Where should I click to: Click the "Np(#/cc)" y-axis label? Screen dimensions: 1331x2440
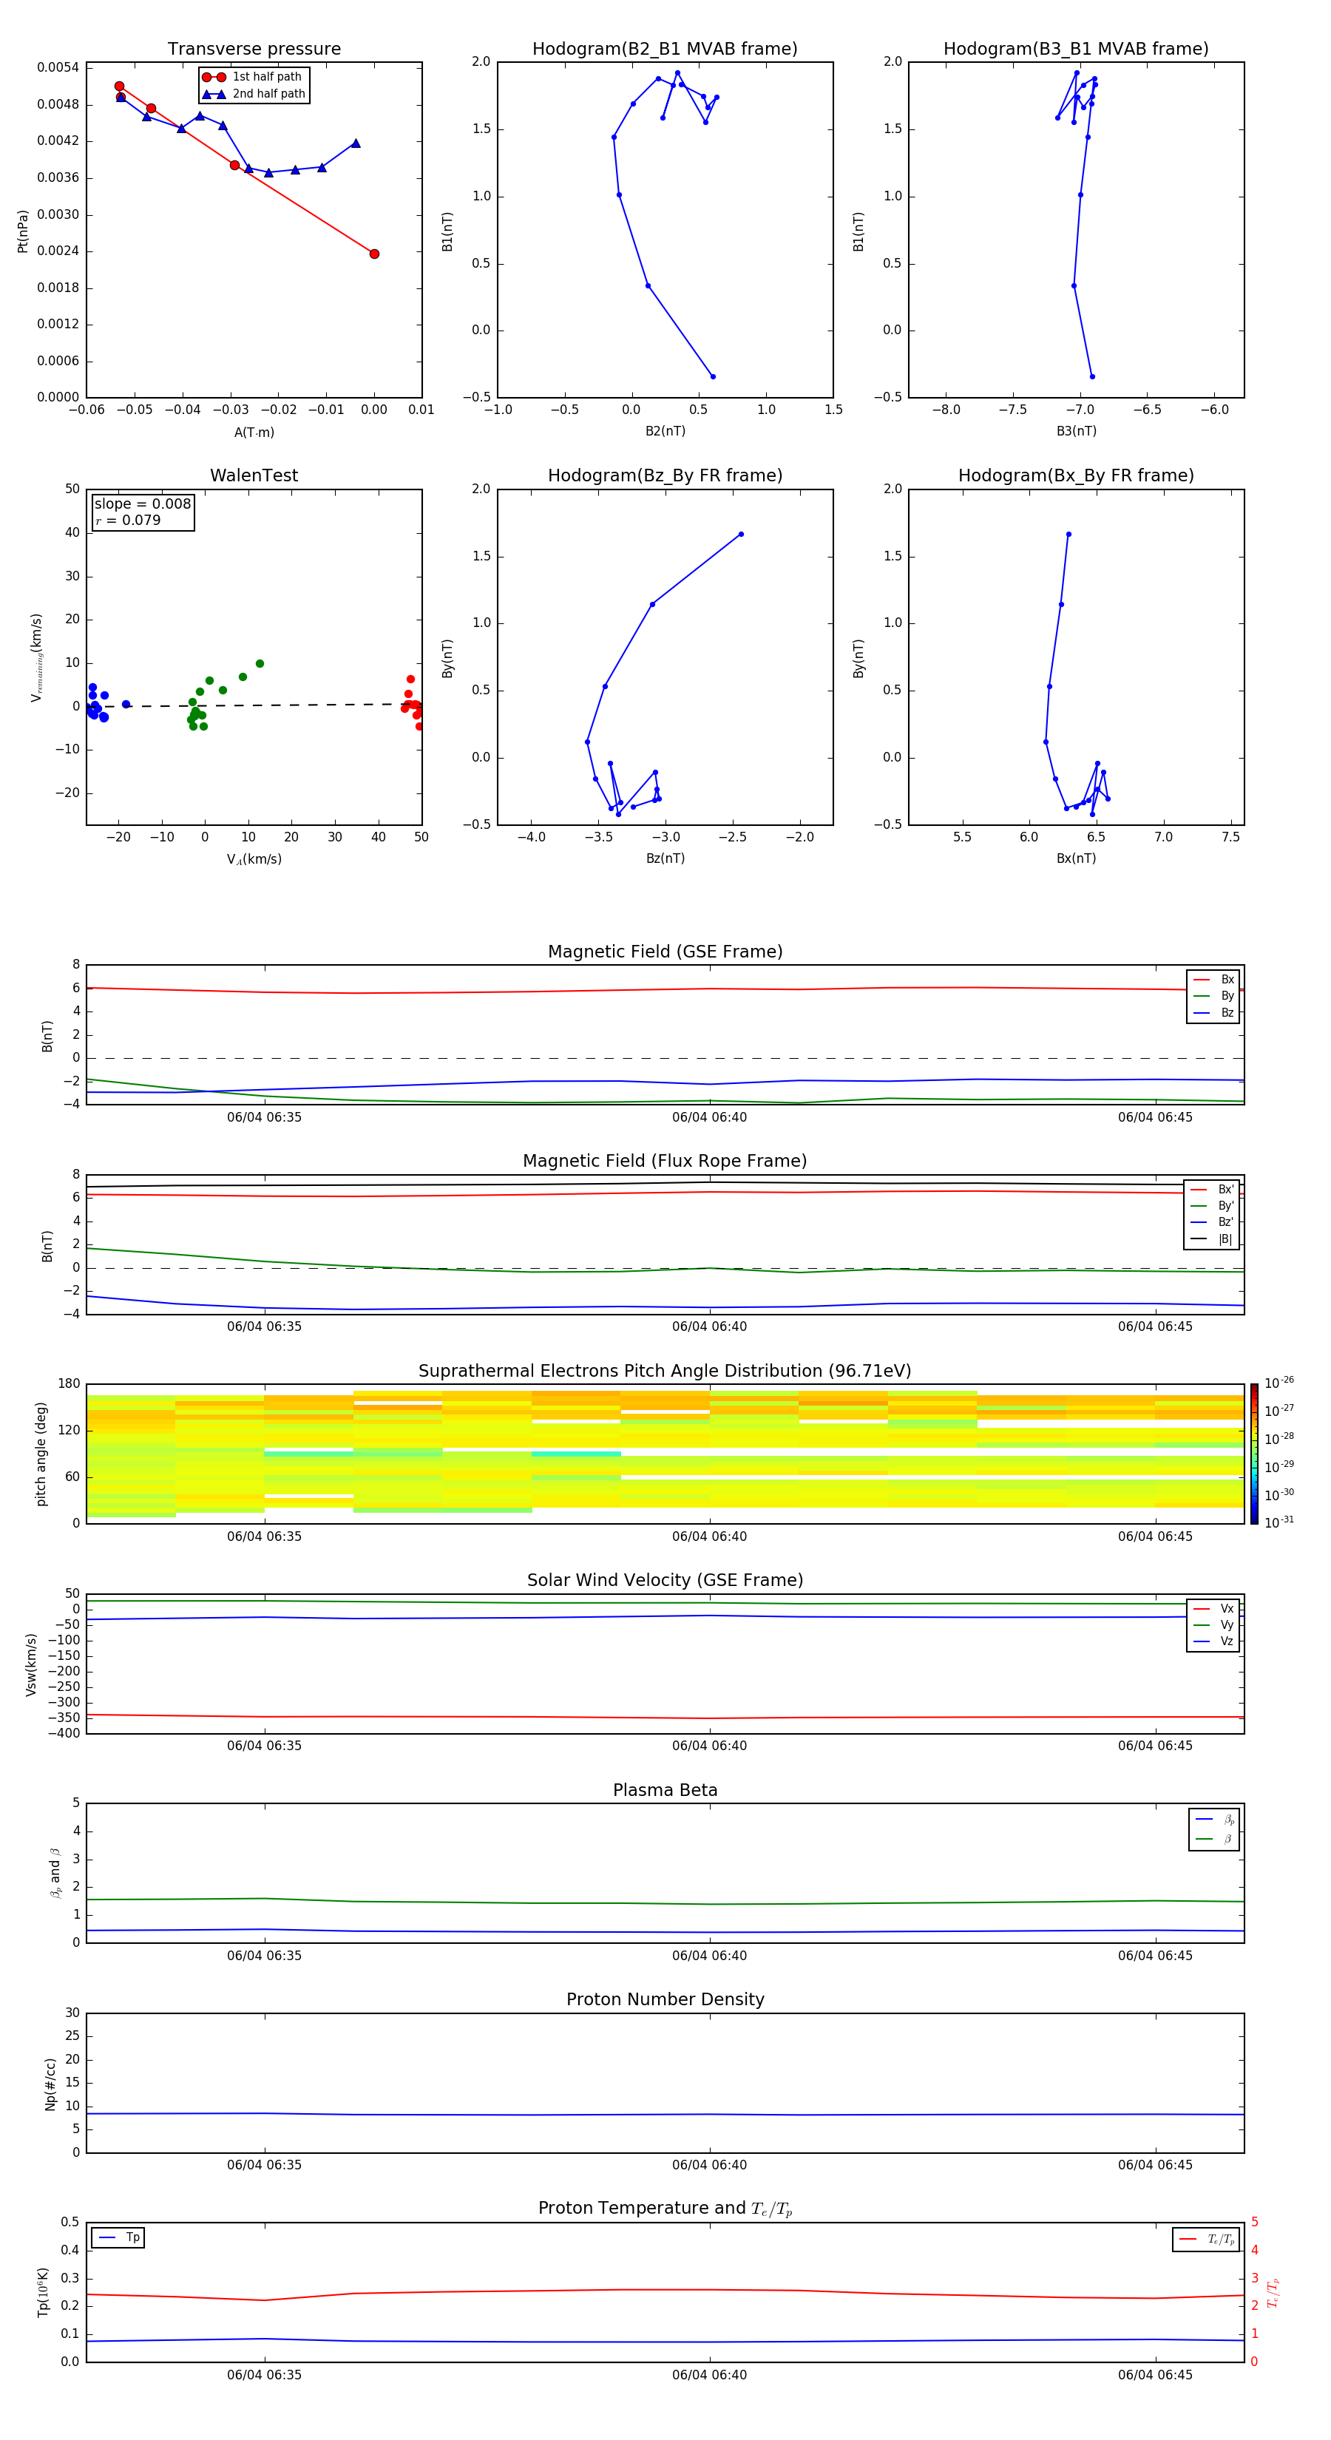[50, 2084]
